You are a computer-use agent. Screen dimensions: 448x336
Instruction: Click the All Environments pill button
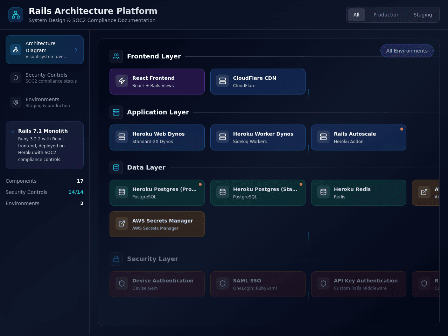tap(407, 51)
